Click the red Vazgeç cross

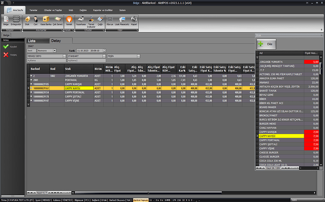click(x=6, y=54)
